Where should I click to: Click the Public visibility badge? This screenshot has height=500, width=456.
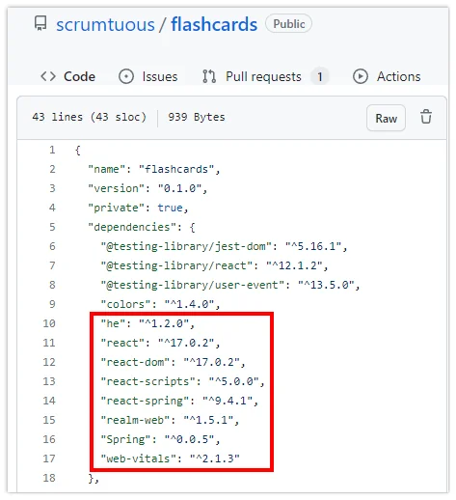click(288, 23)
